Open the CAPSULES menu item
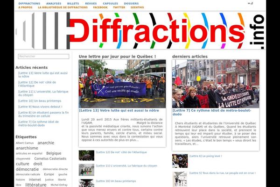Image resolution: width=280 pixels, height=187 pixels. (x=110, y=3)
